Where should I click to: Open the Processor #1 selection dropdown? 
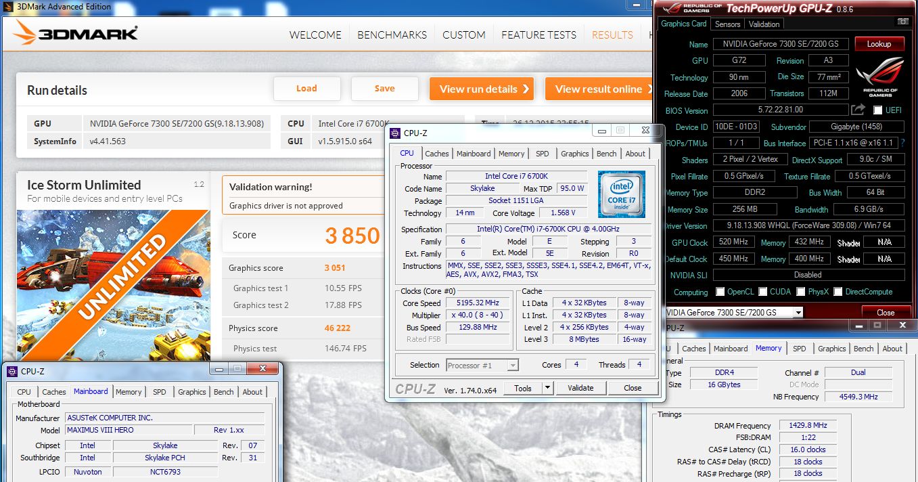[x=513, y=365]
